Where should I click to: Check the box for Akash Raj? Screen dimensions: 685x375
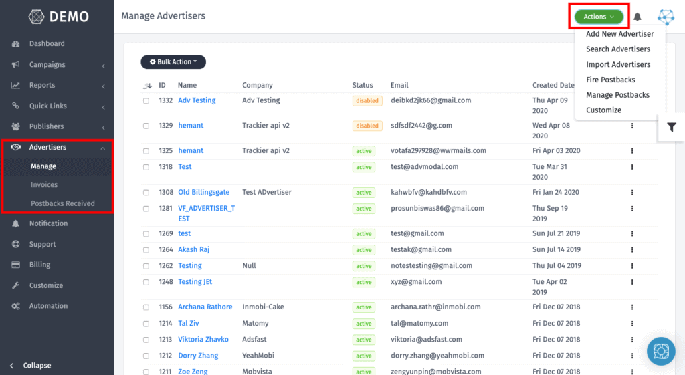[x=146, y=250]
